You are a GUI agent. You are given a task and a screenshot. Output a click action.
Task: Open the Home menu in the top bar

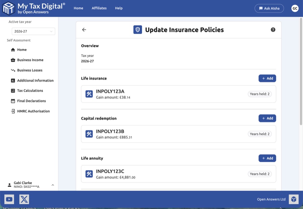click(x=78, y=8)
